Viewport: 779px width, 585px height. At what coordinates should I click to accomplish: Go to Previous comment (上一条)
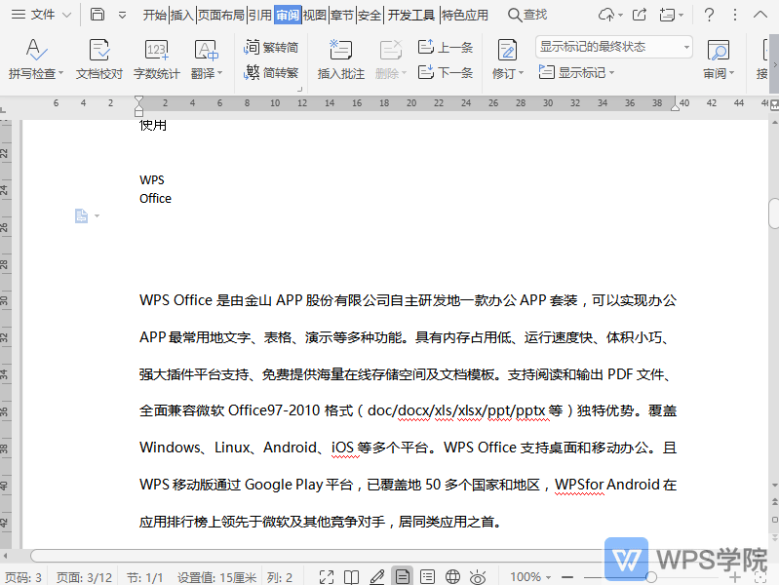click(446, 47)
